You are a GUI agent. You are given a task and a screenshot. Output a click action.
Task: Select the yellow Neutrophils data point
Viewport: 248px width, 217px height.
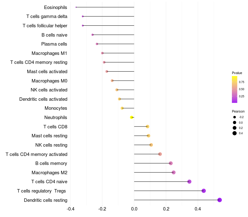131,117
